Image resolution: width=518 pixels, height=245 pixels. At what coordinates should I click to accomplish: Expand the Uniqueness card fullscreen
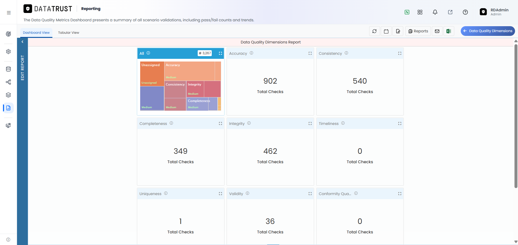220,194
